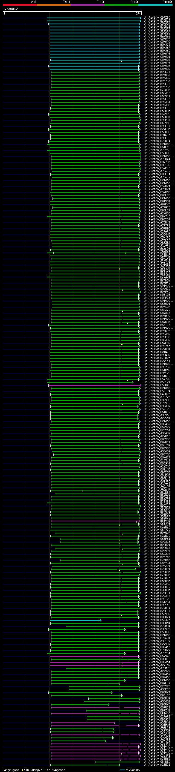Select hit UniRef100_P52839

click(157, 632)
